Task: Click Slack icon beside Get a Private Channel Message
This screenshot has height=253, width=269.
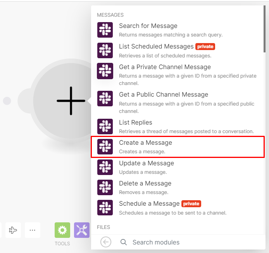Action: tap(105, 71)
